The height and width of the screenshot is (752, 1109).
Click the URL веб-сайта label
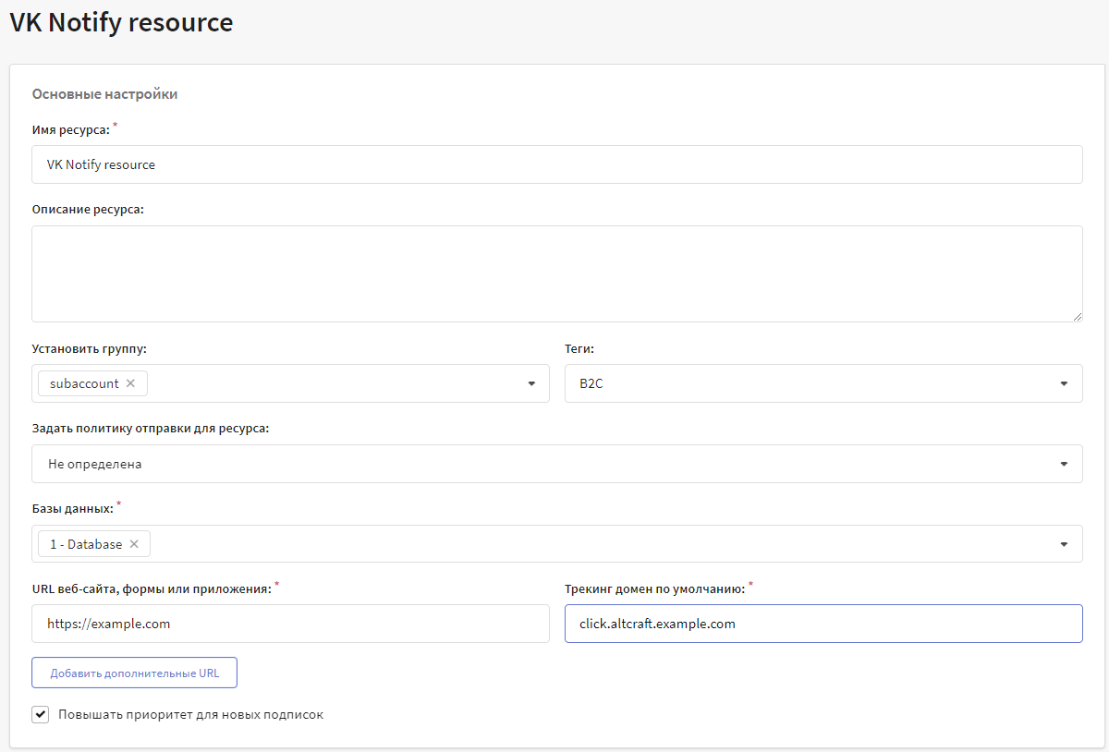click(152, 589)
